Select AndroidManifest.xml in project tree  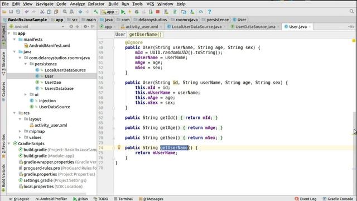click(50, 46)
